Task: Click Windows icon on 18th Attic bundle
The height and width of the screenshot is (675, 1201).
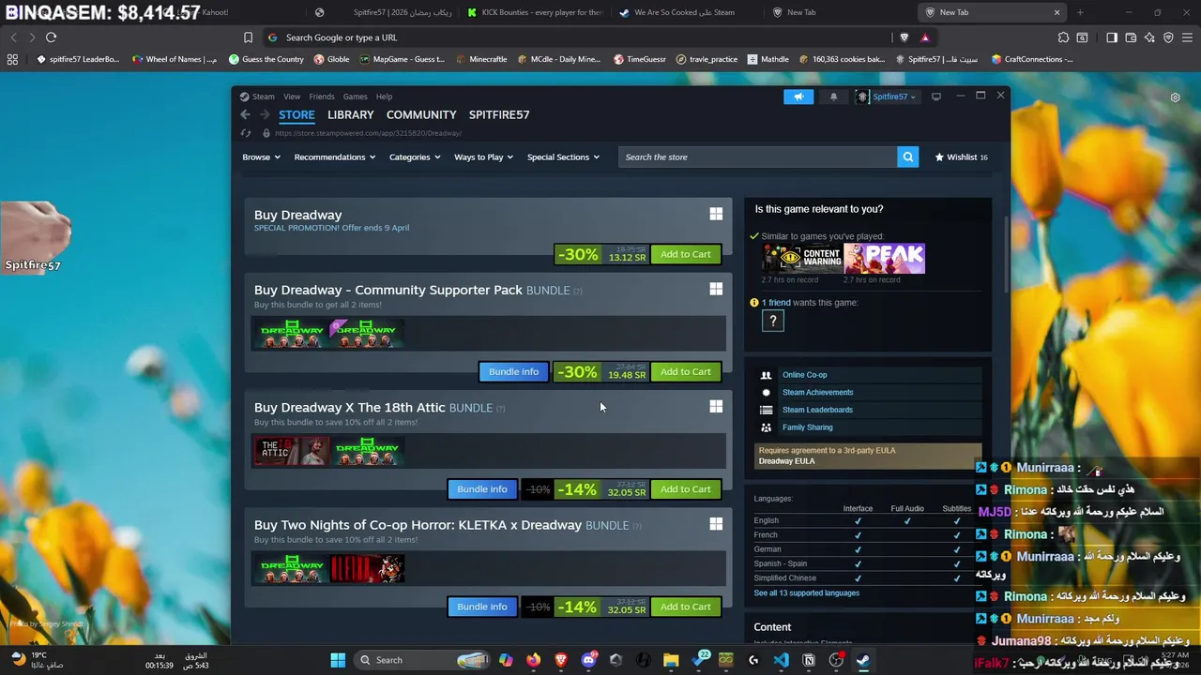Action: tap(716, 406)
